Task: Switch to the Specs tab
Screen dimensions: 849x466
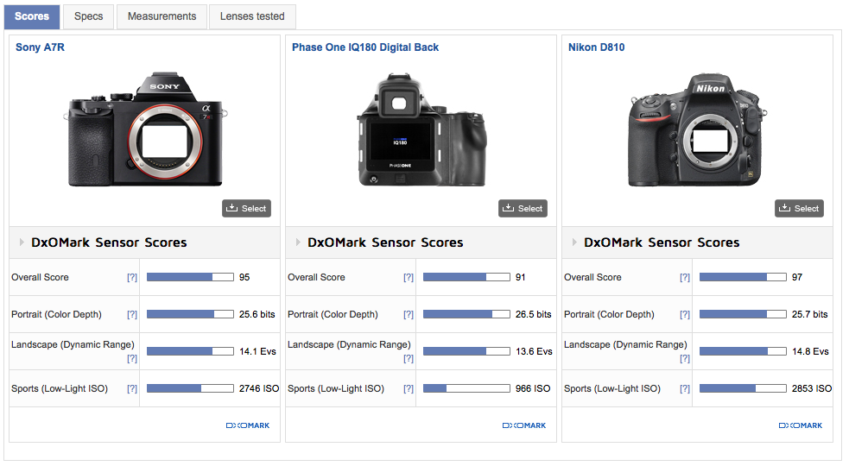Action: [x=88, y=16]
